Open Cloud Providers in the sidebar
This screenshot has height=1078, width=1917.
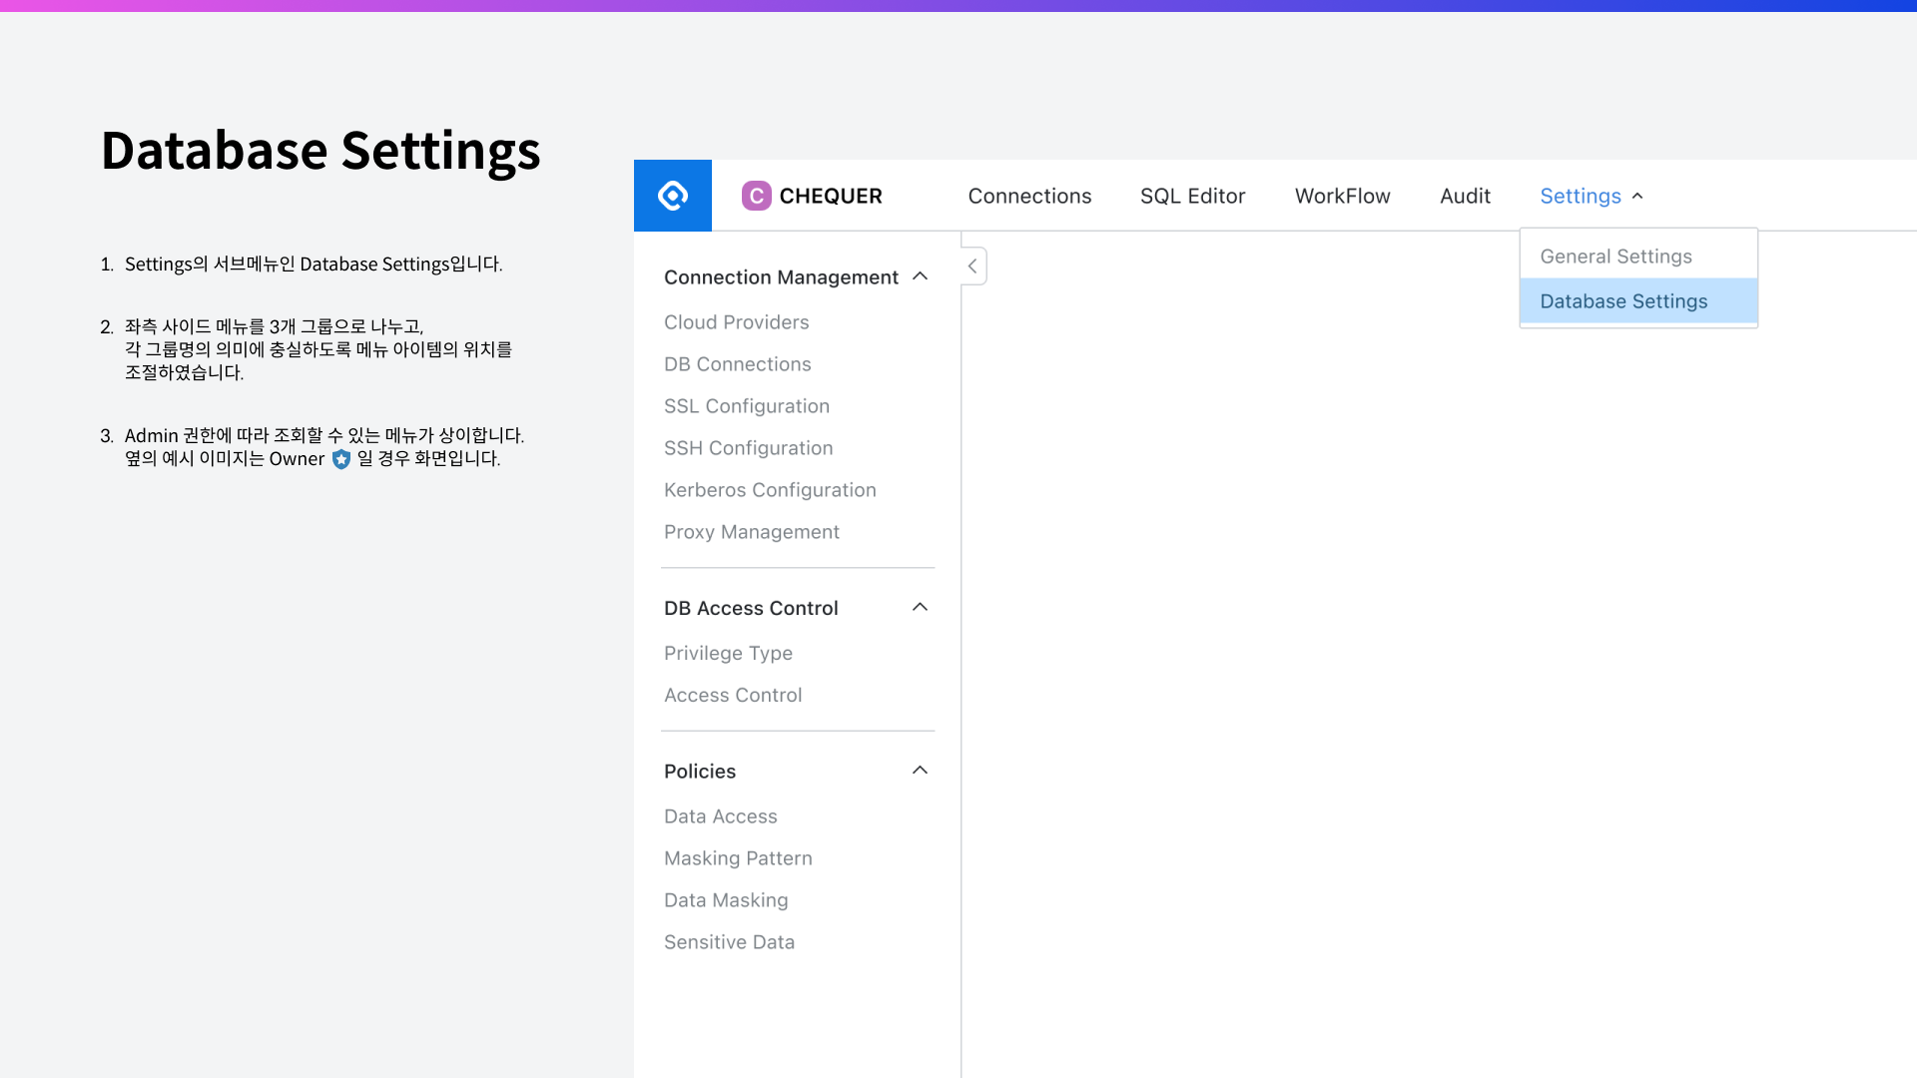(x=736, y=322)
